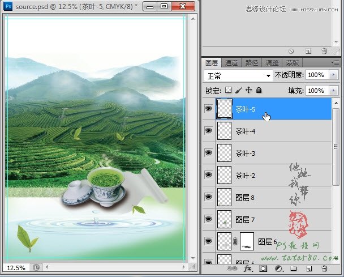
Task: Open the 填充 fill slider arrow
Action: [x=333, y=91]
